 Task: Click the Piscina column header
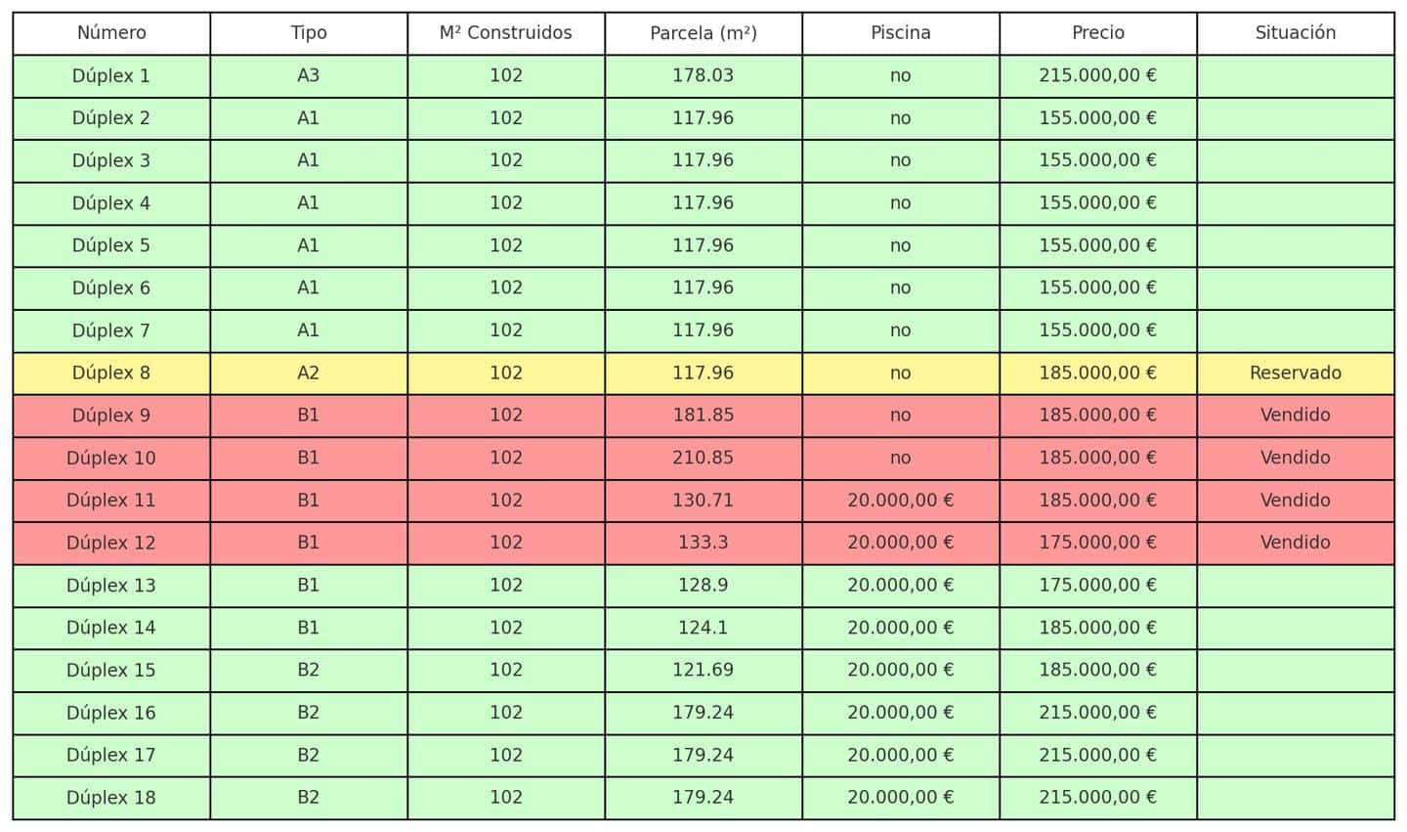coord(901,33)
